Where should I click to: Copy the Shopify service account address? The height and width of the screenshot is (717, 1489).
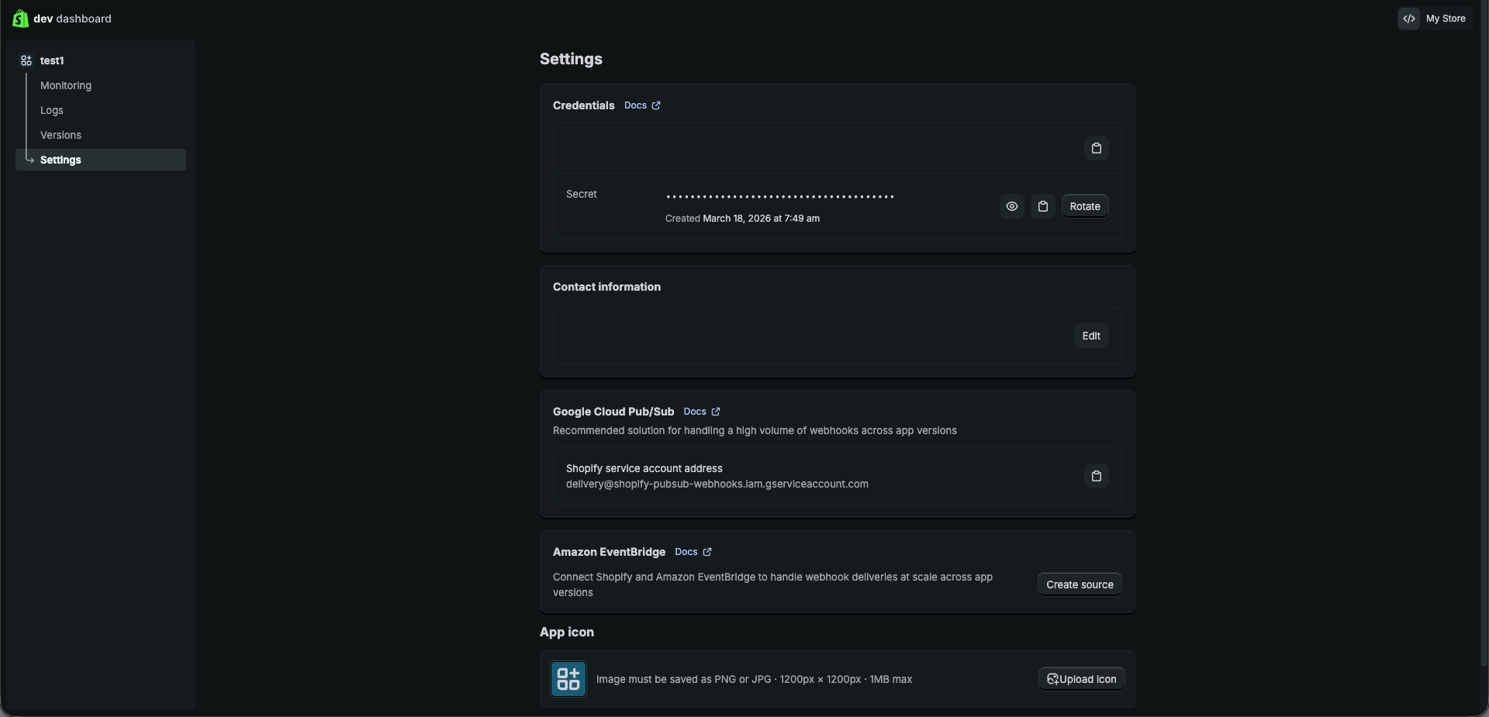1096,475
